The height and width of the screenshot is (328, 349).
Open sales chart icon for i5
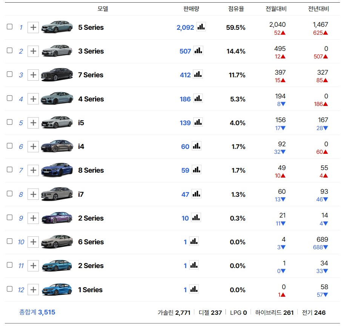(x=198, y=122)
